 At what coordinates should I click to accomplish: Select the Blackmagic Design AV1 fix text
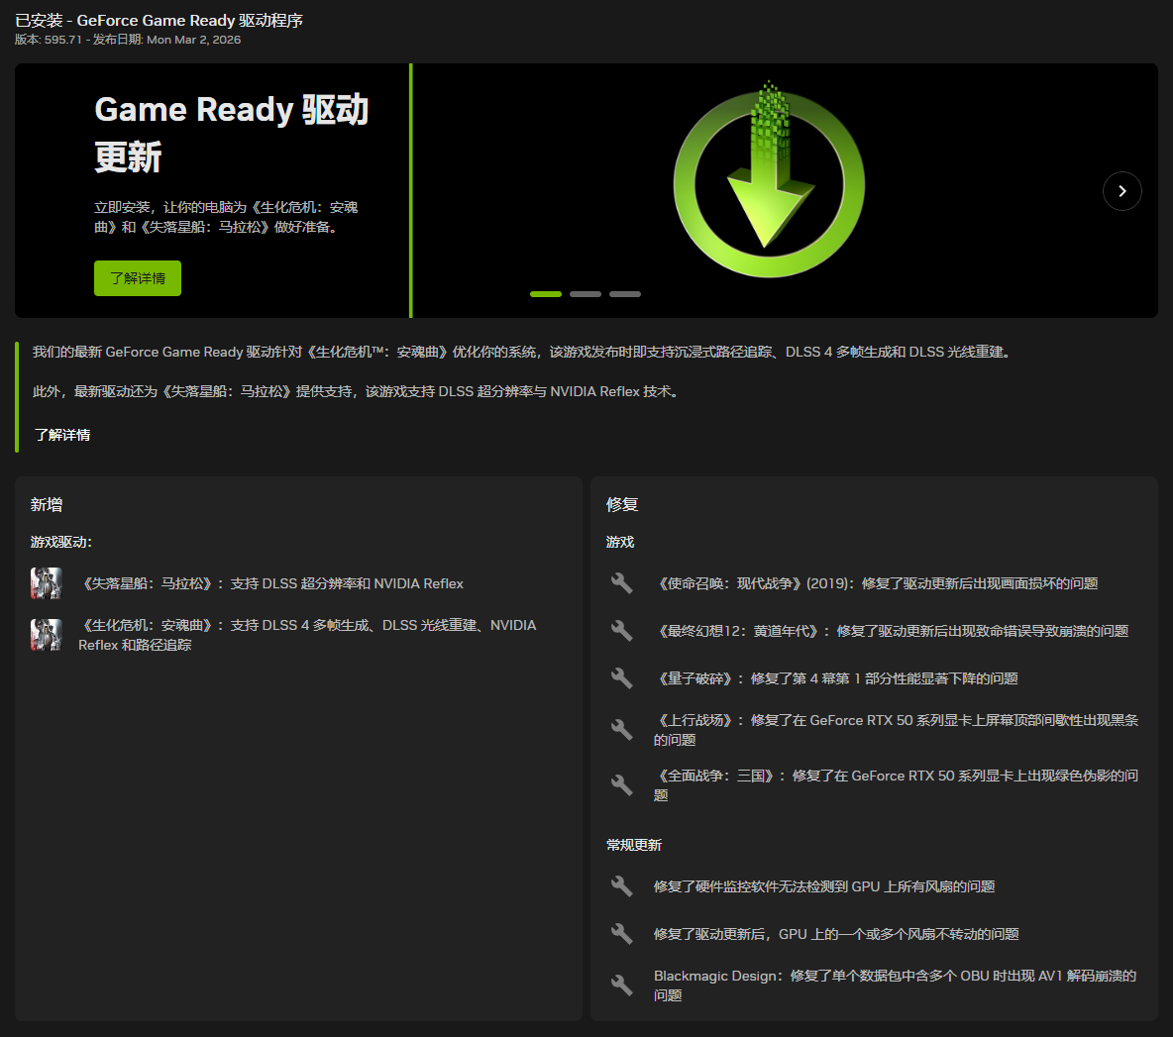click(896, 985)
